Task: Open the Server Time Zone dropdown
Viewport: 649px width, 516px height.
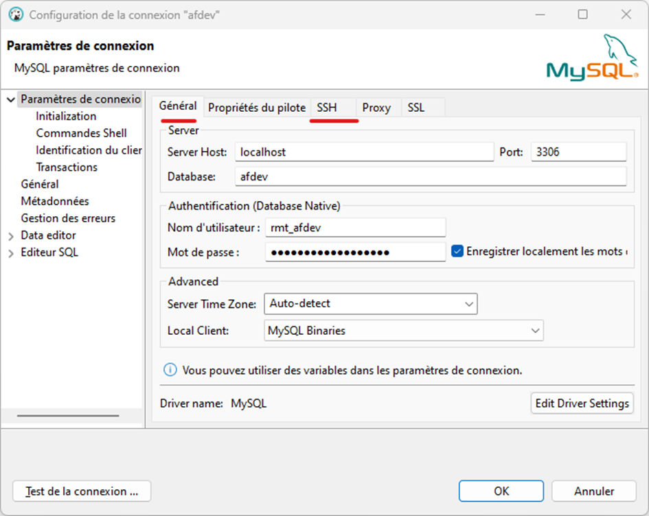Action: [370, 303]
